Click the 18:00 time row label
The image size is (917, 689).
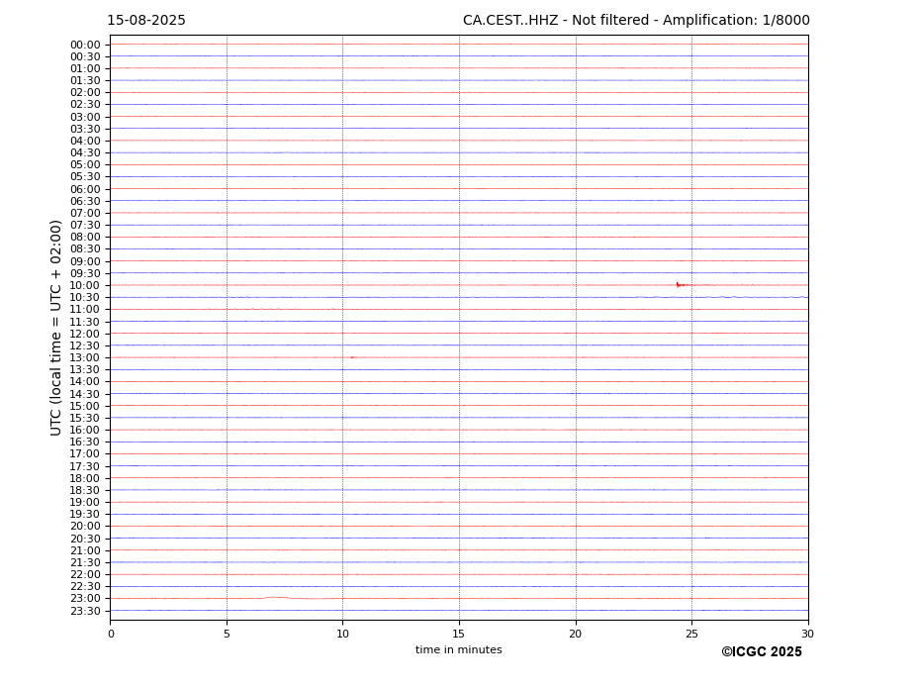[85, 478]
